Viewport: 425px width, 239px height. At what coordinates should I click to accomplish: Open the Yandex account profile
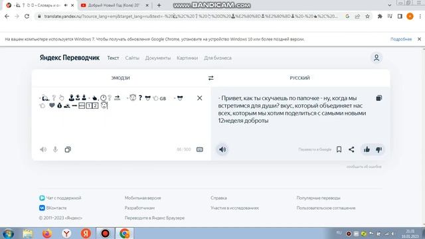pyautogui.click(x=377, y=58)
